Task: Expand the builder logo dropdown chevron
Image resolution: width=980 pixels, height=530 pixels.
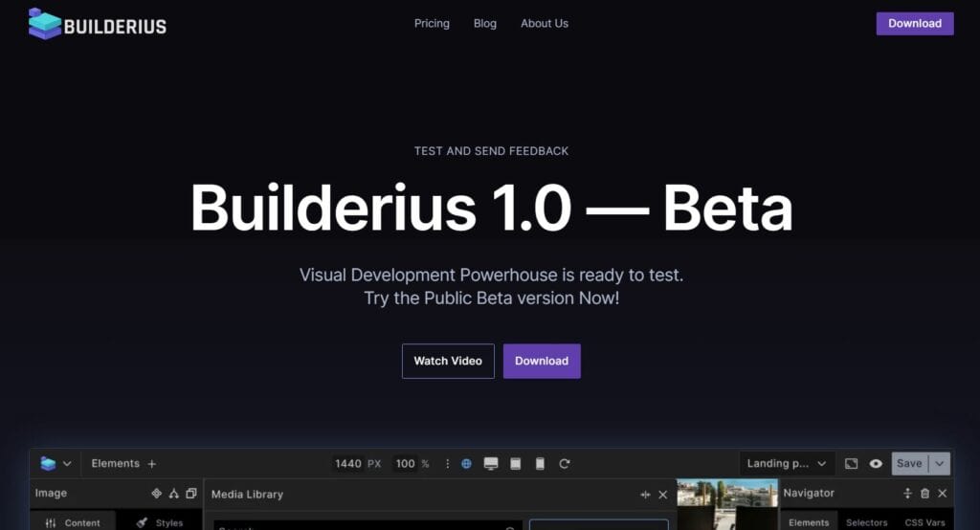Action: tap(67, 463)
